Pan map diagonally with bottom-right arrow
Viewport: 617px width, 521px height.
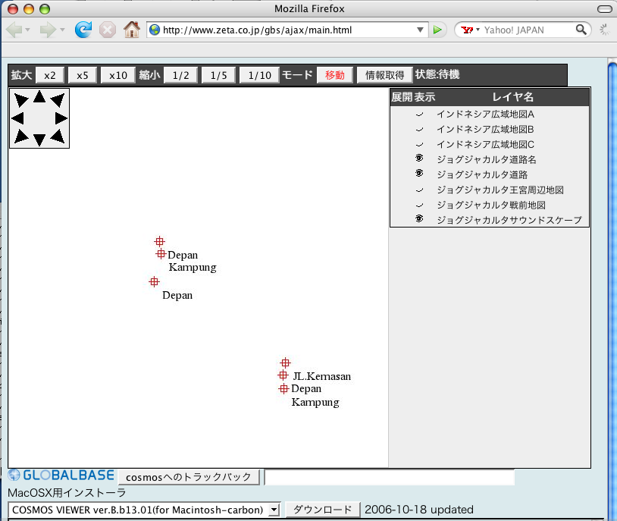tap(58, 137)
